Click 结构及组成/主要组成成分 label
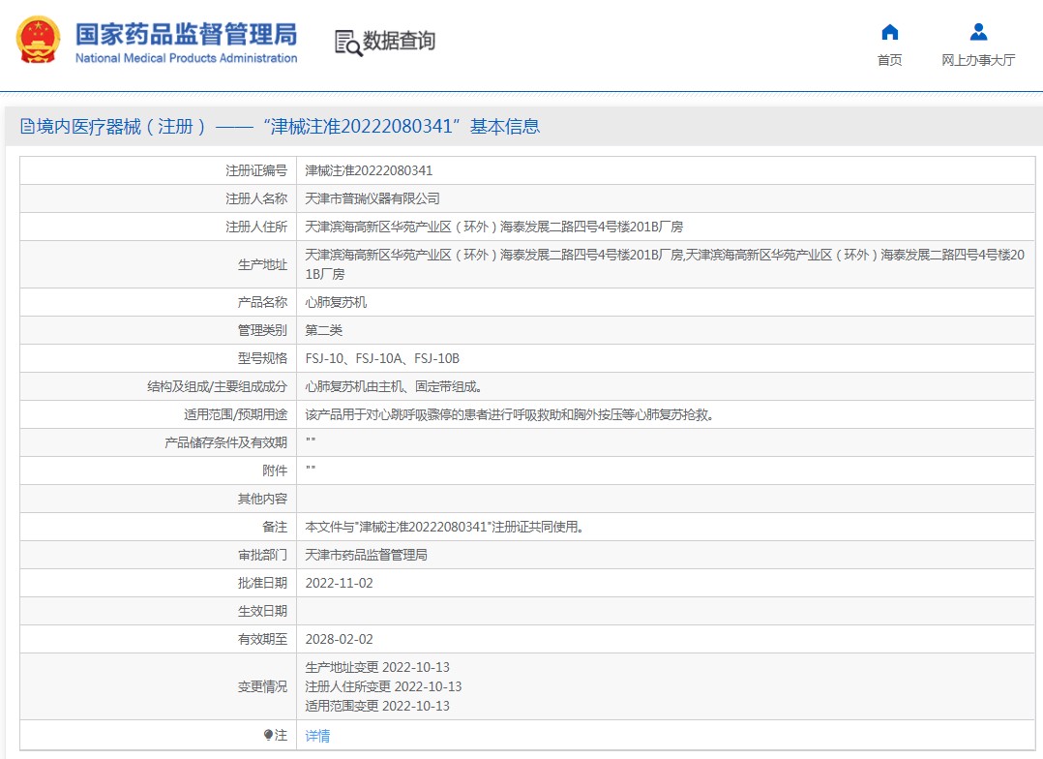The image size is (1043, 759). click(217, 386)
